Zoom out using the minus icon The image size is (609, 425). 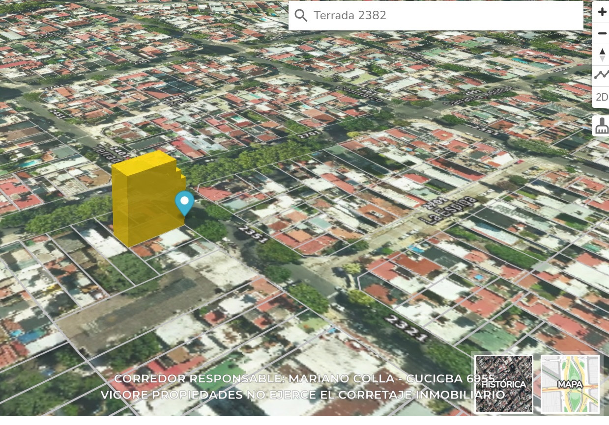(601, 33)
